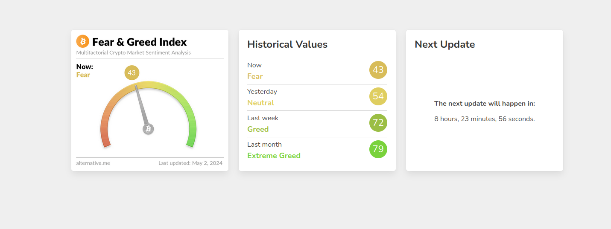Image resolution: width=611 pixels, height=229 pixels.
Task: Click the Fear label below Now in gauge card
Action: [83, 75]
